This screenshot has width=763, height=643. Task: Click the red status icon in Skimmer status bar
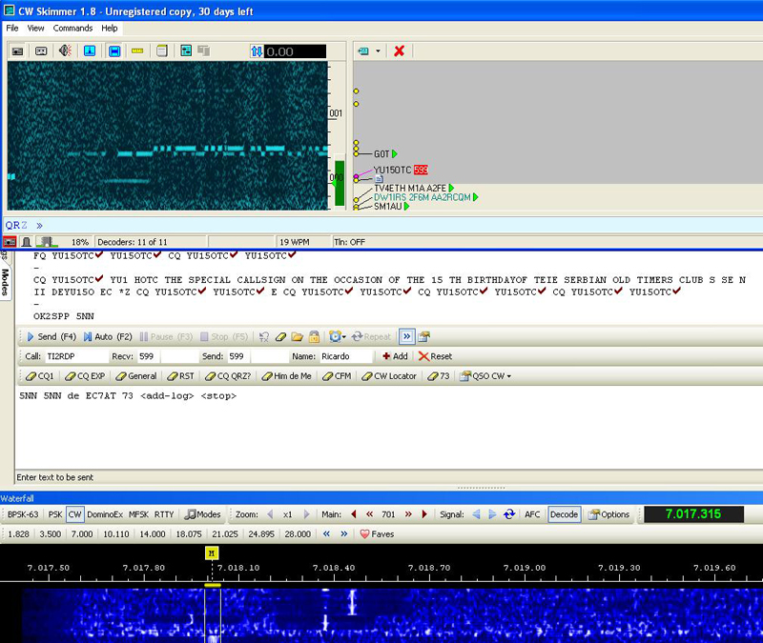click(10, 242)
